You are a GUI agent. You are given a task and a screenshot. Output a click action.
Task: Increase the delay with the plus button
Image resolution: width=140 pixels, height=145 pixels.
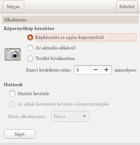[x=106, y=70]
